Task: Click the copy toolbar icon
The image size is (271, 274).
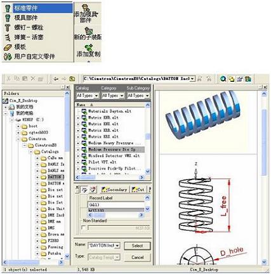Action: tap(17, 79)
